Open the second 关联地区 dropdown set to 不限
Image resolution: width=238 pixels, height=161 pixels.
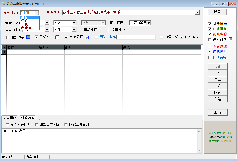point(74,23)
